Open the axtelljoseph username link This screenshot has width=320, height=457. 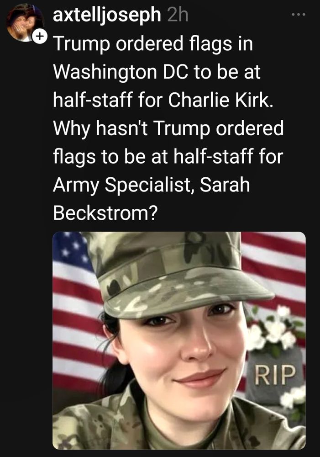pos(107,15)
